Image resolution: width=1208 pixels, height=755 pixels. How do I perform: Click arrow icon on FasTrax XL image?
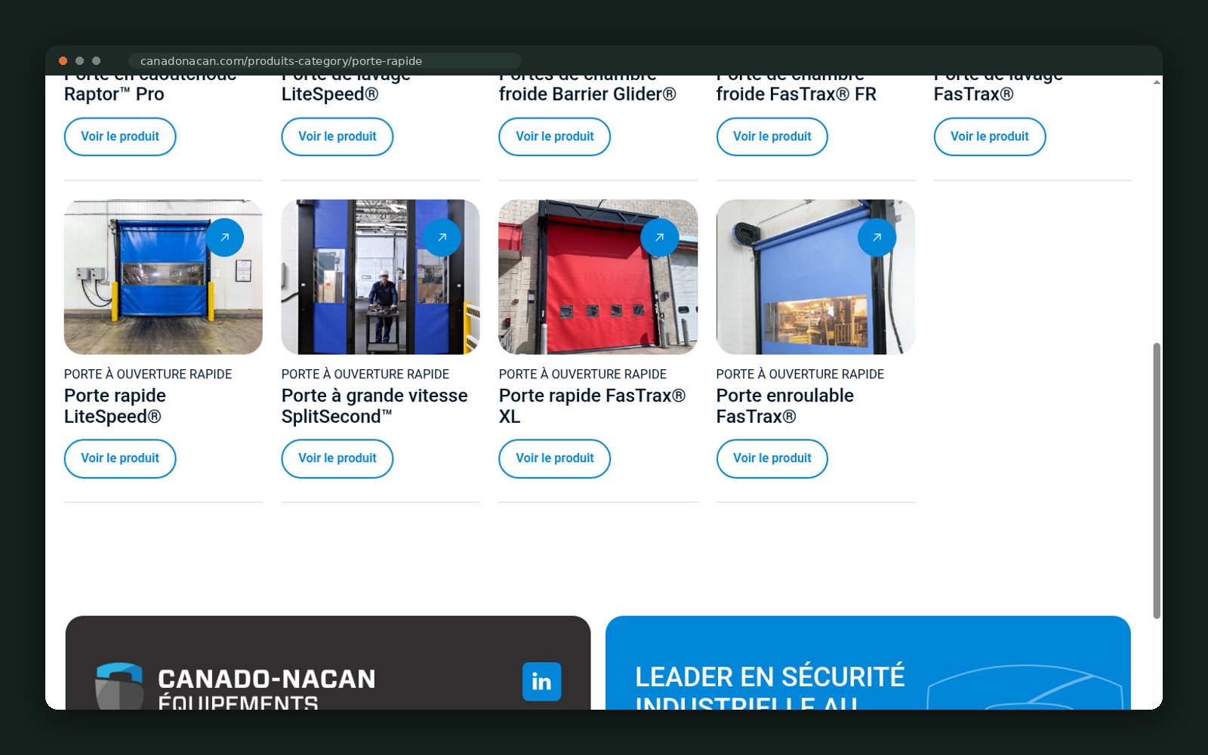pos(659,237)
